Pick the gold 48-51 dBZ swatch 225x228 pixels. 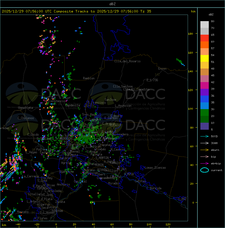[x=204, y=65]
